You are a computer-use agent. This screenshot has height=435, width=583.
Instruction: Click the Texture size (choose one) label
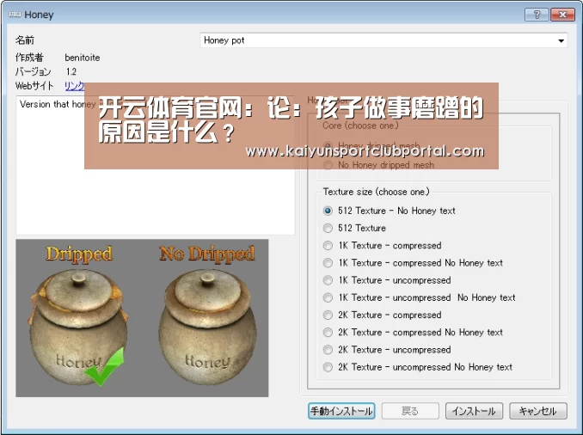coord(376,192)
